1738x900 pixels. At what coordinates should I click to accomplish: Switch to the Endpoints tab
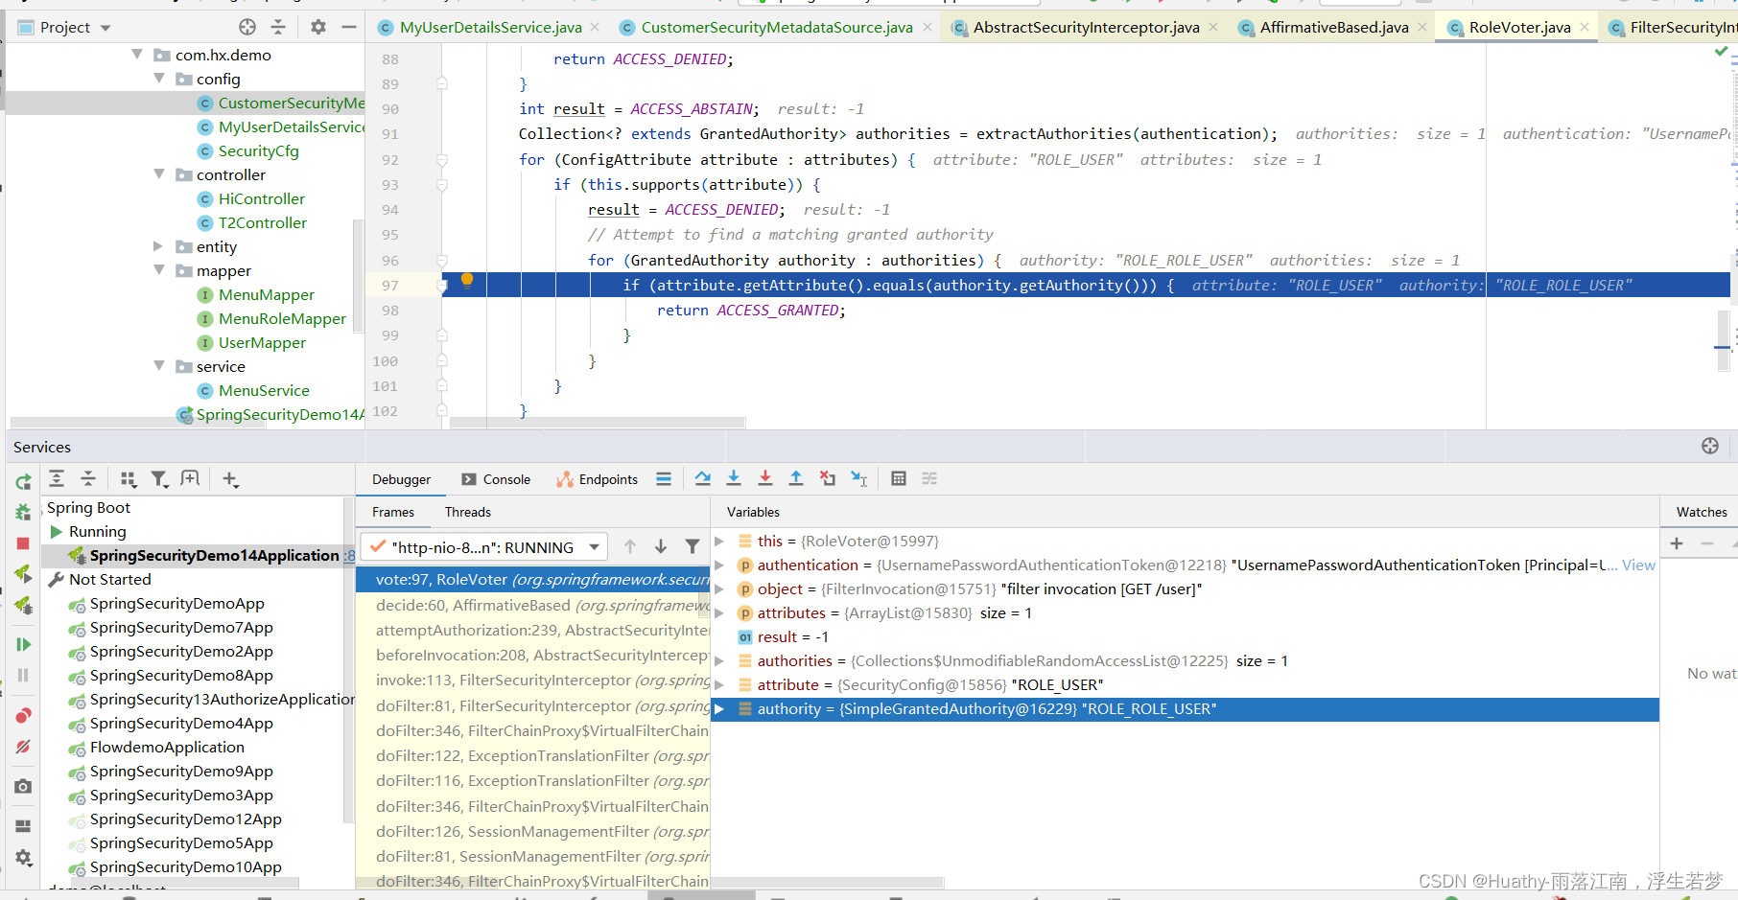pyautogui.click(x=598, y=479)
